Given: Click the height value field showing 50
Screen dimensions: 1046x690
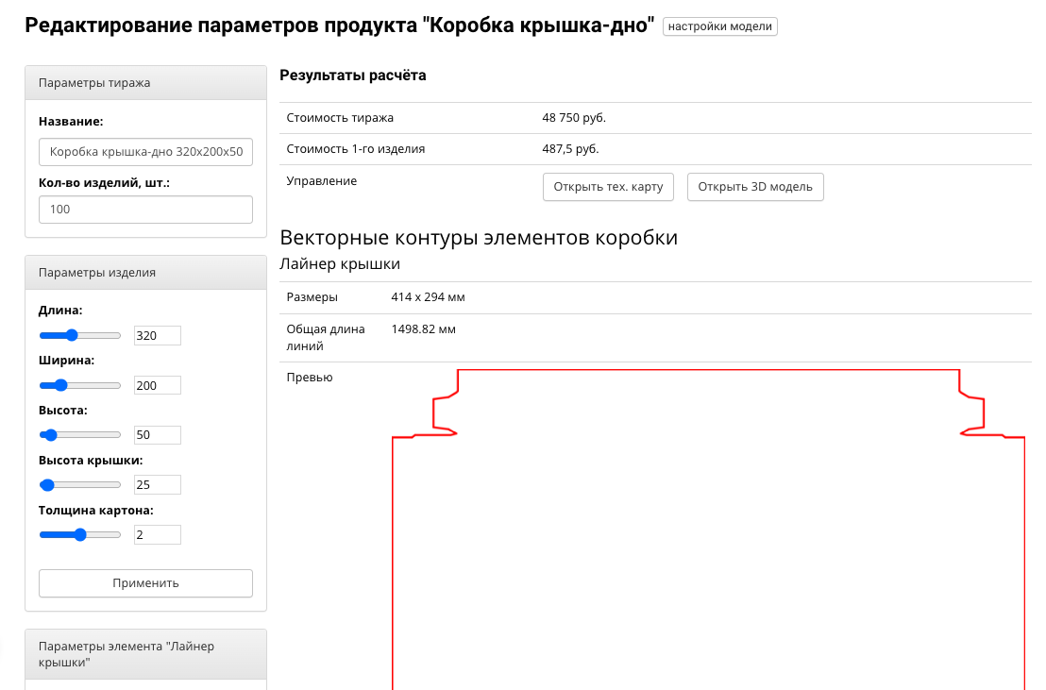Looking at the screenshot, I should [x=157, y=434].
